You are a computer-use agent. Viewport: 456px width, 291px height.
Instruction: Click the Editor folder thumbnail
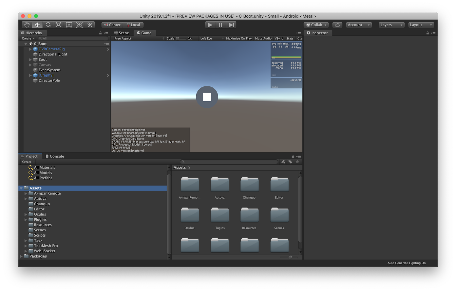click(x=279, y=184)
